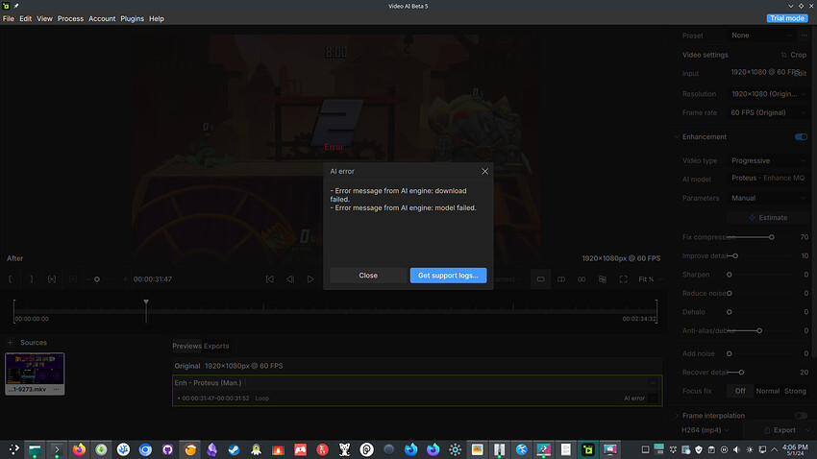Open the Process menu

[70, 19]
